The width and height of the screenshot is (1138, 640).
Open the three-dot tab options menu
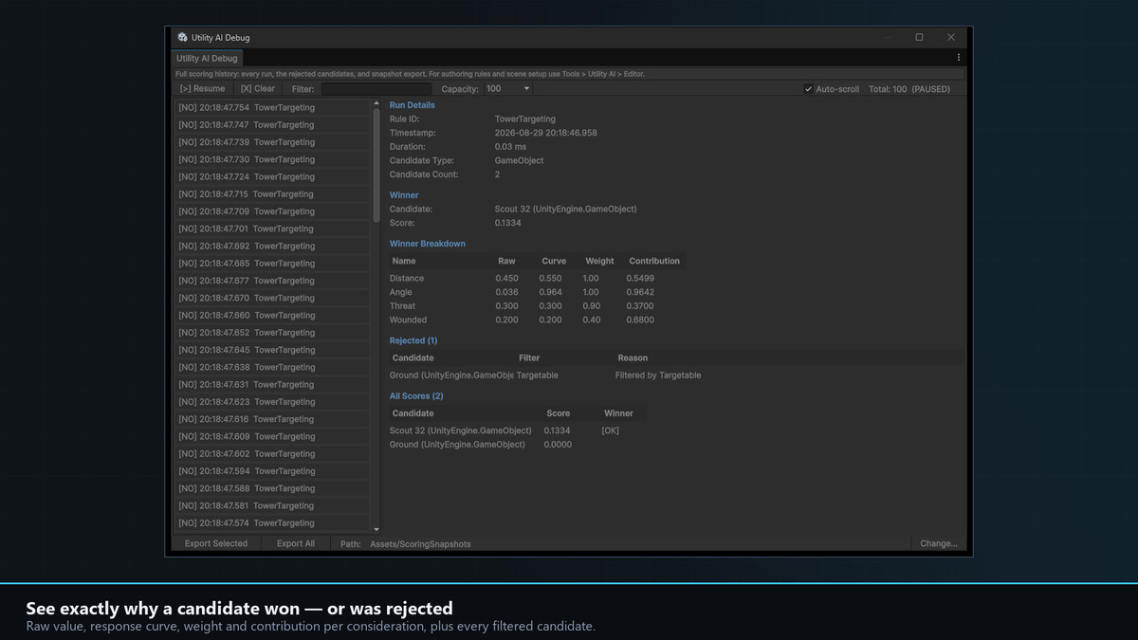(959, 58)
